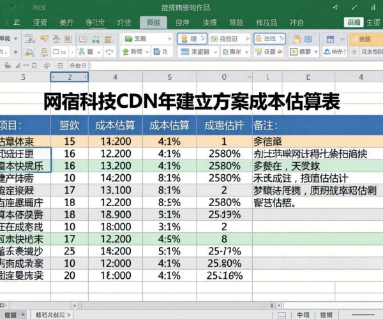Open the ribbon tab labeled 美产
The width and height of the screenshot is (383, 319).
coord(66,23)
